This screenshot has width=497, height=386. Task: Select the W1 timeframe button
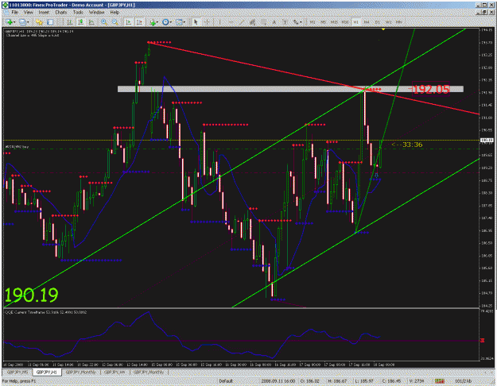388,22
